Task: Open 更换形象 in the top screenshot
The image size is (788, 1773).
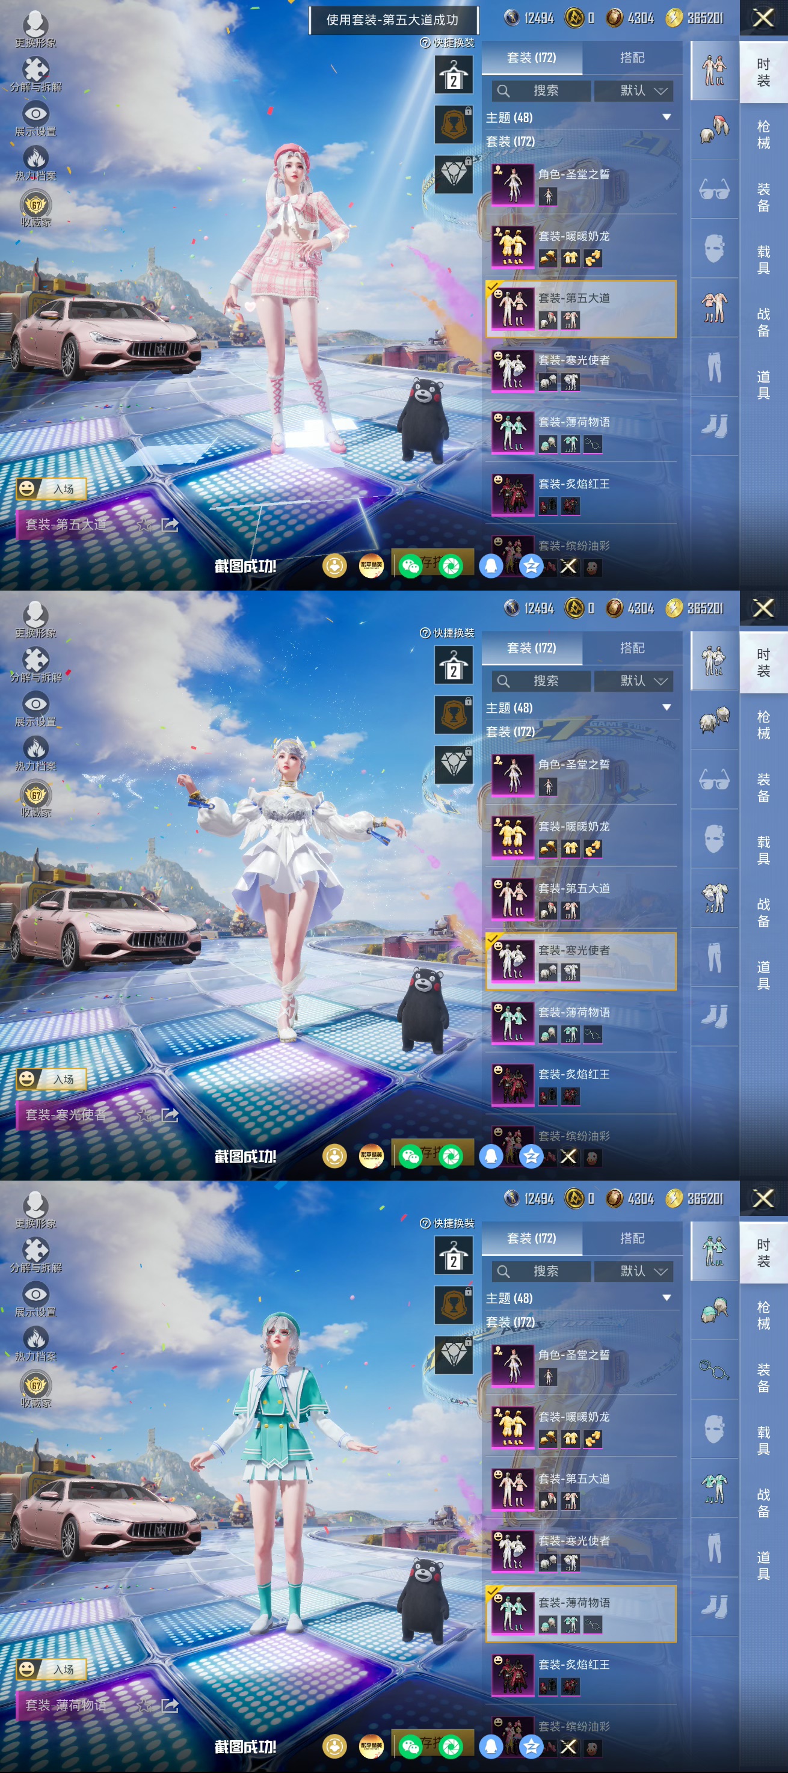Action: tap(35, 28)
